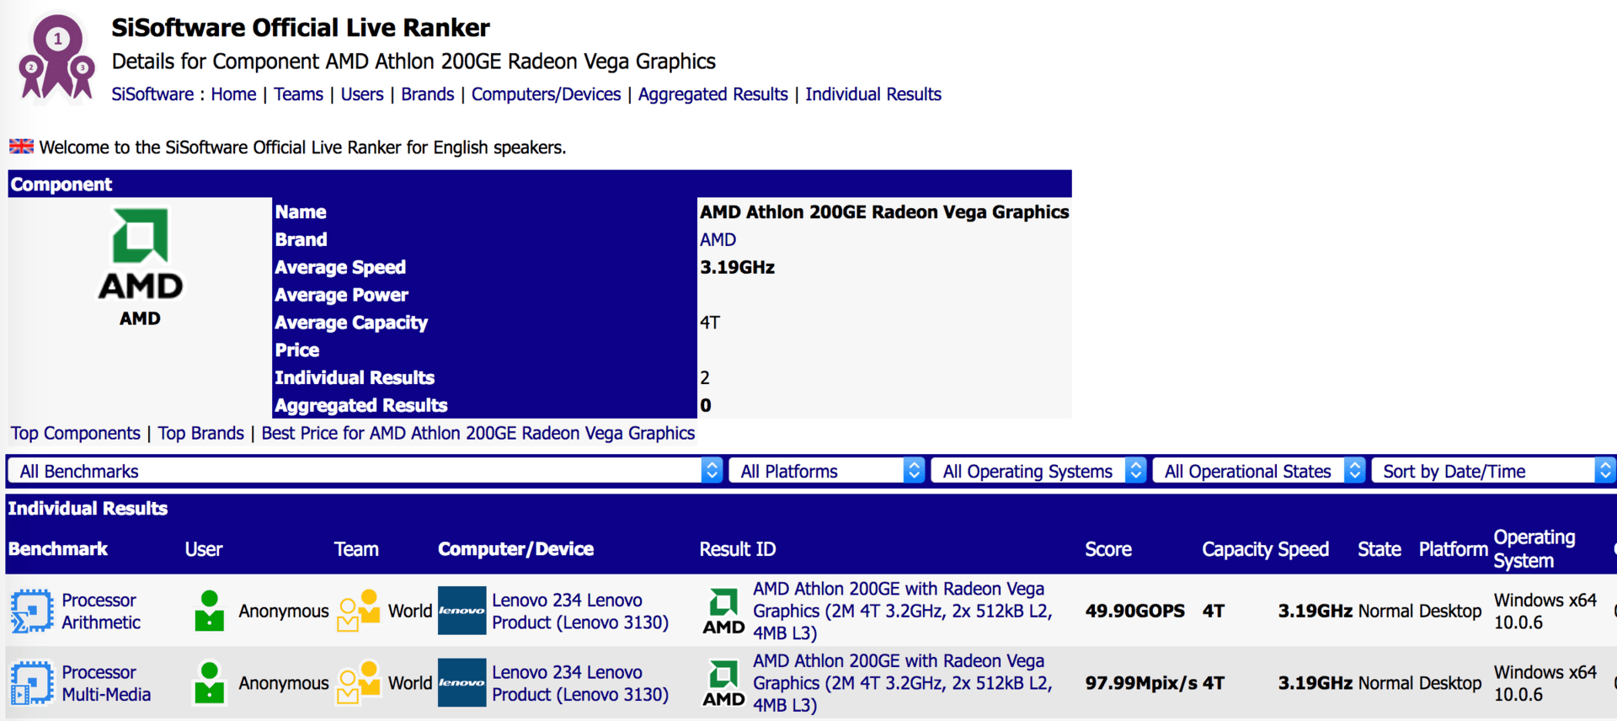Go to the Teams navigation link

pos(298,94)
